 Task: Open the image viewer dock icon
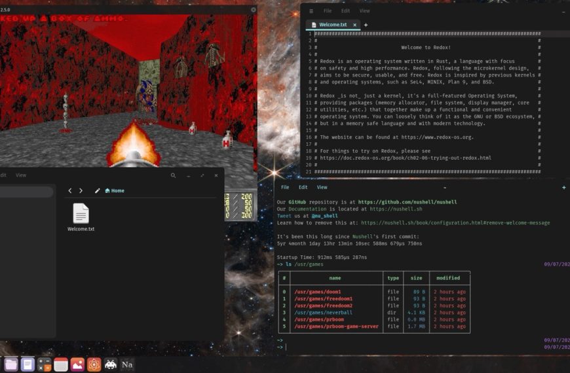[x=77, y=364]
